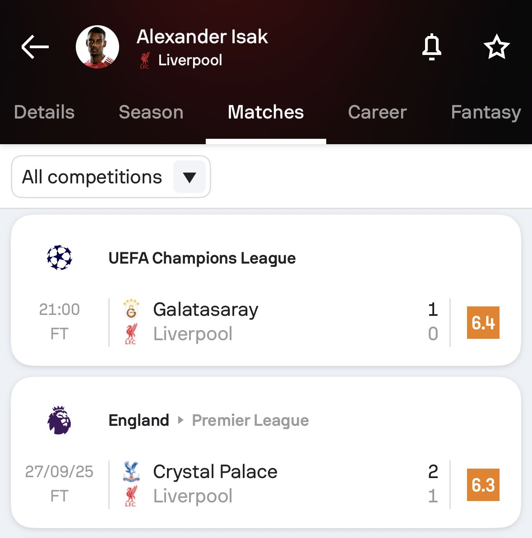Switch to the Season tab
Screen dimensions: 532x538
(151, 112)
